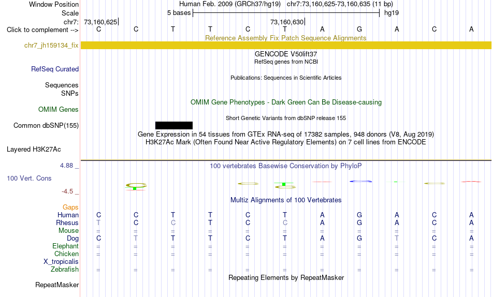Image resolution: width=492 pixels, height=297 pixels.
Task: Click G in the Rhesus alignment row
Action: (359, 222)
